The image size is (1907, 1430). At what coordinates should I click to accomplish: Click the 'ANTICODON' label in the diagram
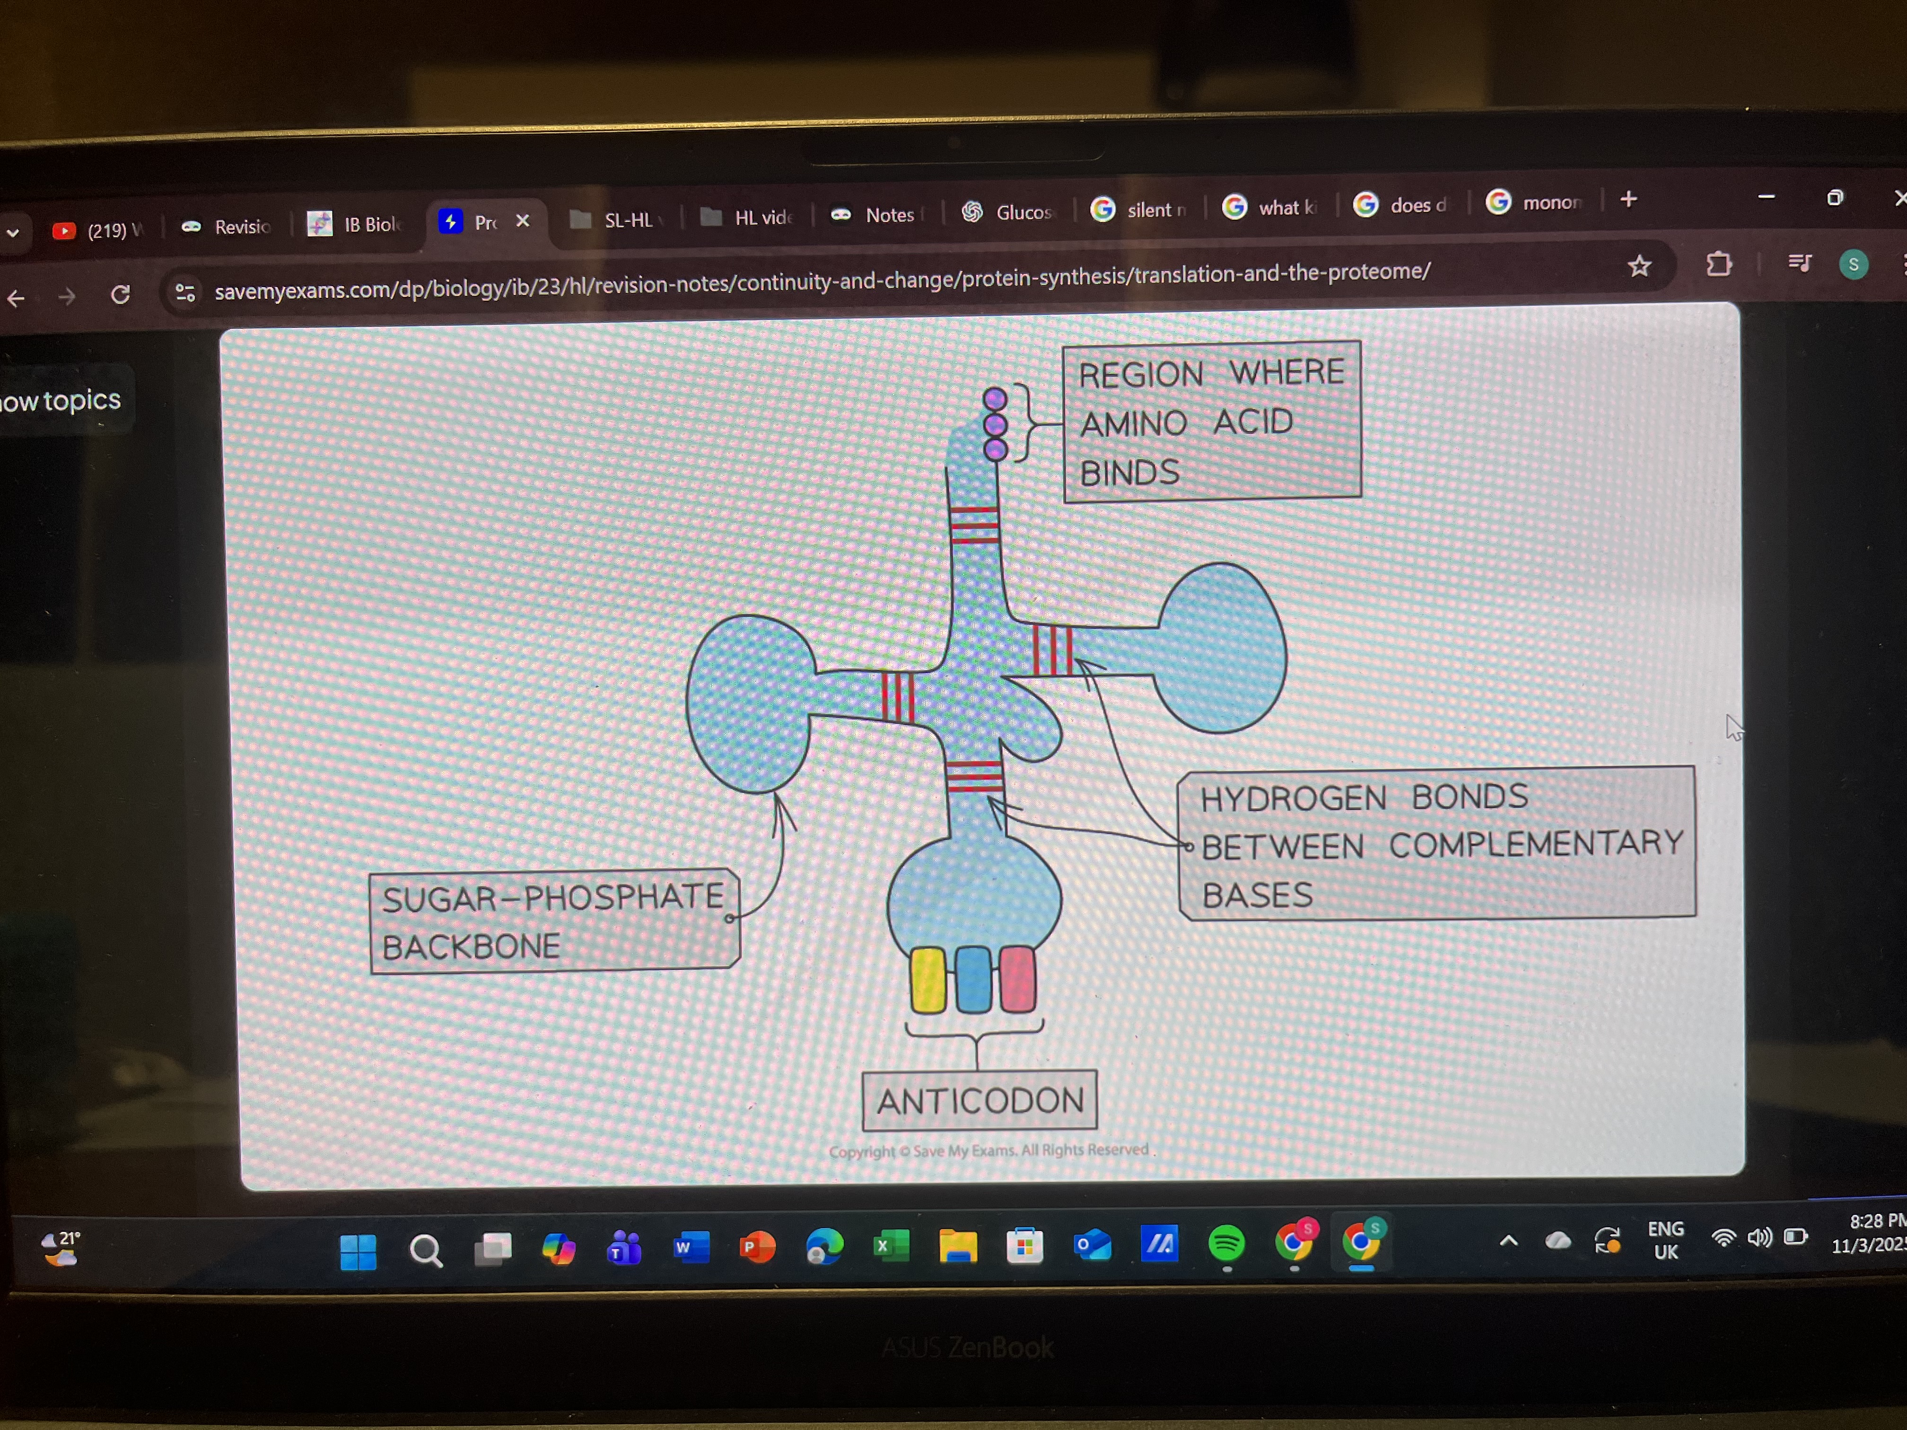(980, 1101)
